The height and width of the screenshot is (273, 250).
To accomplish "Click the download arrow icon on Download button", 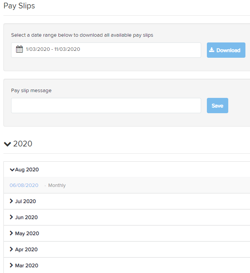I will pyautogui.click(x=211, y=50).
